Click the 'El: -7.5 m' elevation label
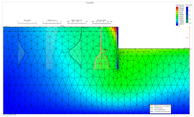The width and height of the screenshot is (194, 117). pyautogui.click(x=186, y=48)
